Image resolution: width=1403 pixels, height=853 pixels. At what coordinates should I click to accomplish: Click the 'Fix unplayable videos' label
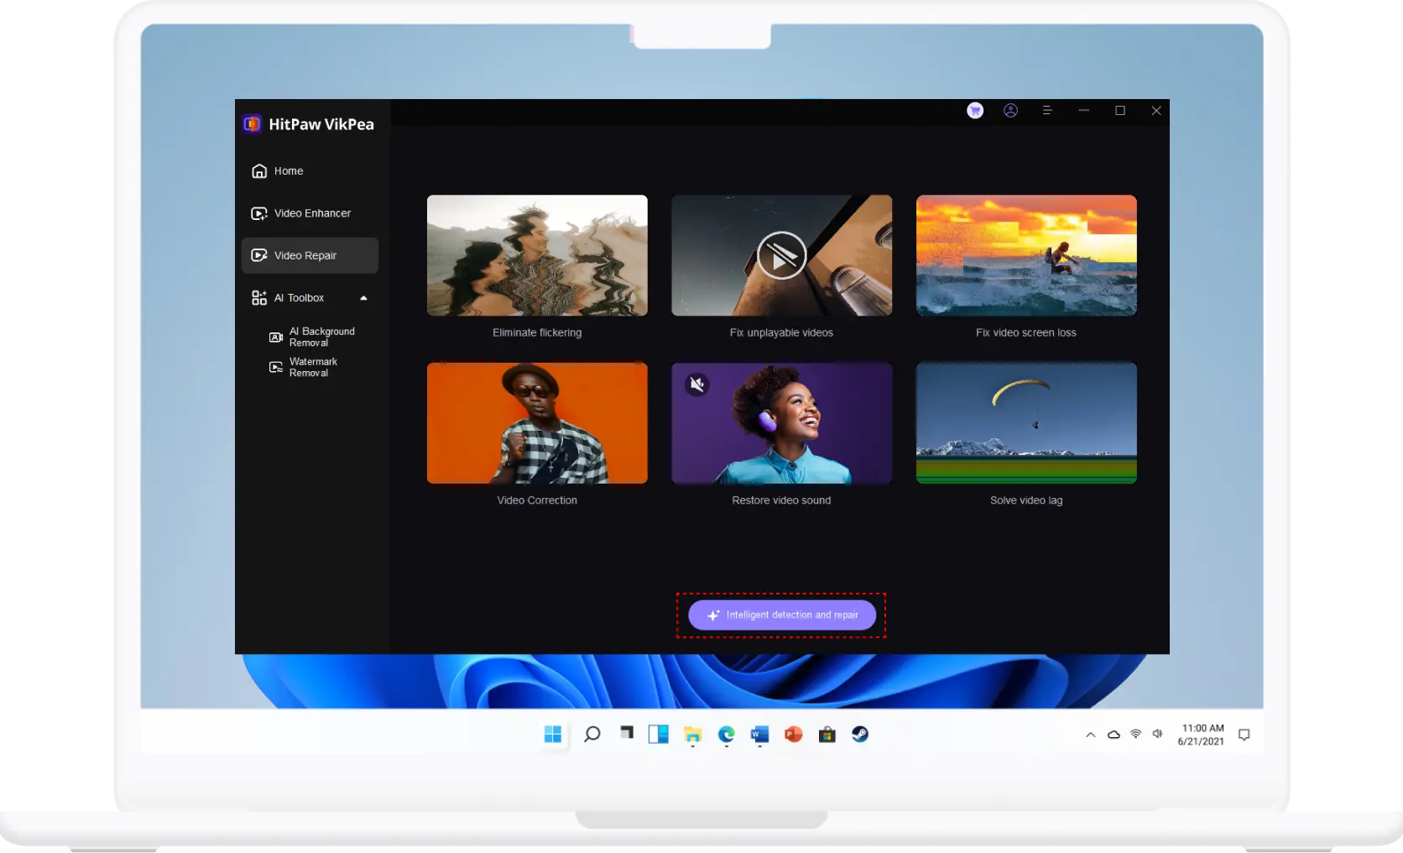click(782, 333)
